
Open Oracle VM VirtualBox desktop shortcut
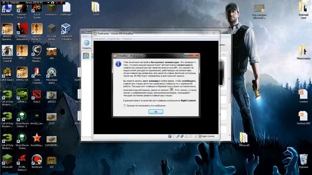(x=66, y=32)
